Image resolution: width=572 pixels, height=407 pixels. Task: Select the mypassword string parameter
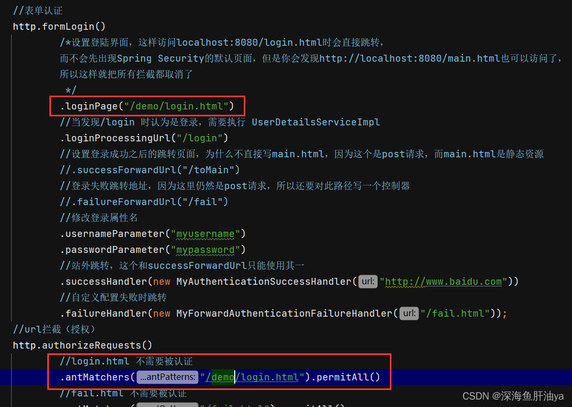pyautogui.click(x=206, y=249)
